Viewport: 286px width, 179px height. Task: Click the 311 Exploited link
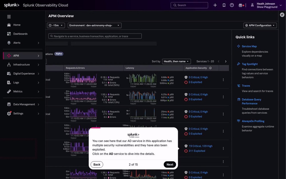[197, 151]
